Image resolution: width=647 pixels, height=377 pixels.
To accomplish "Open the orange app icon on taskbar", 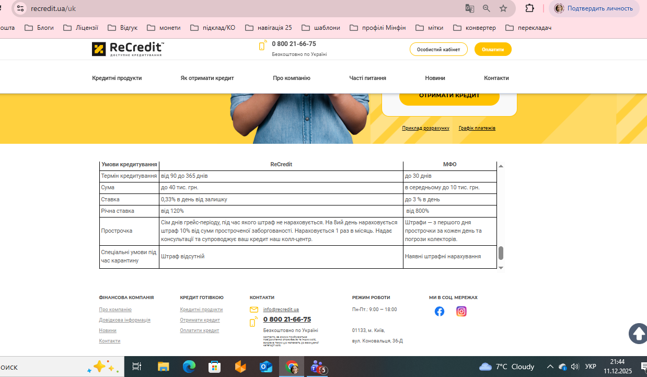I will (x=240, y=367).
